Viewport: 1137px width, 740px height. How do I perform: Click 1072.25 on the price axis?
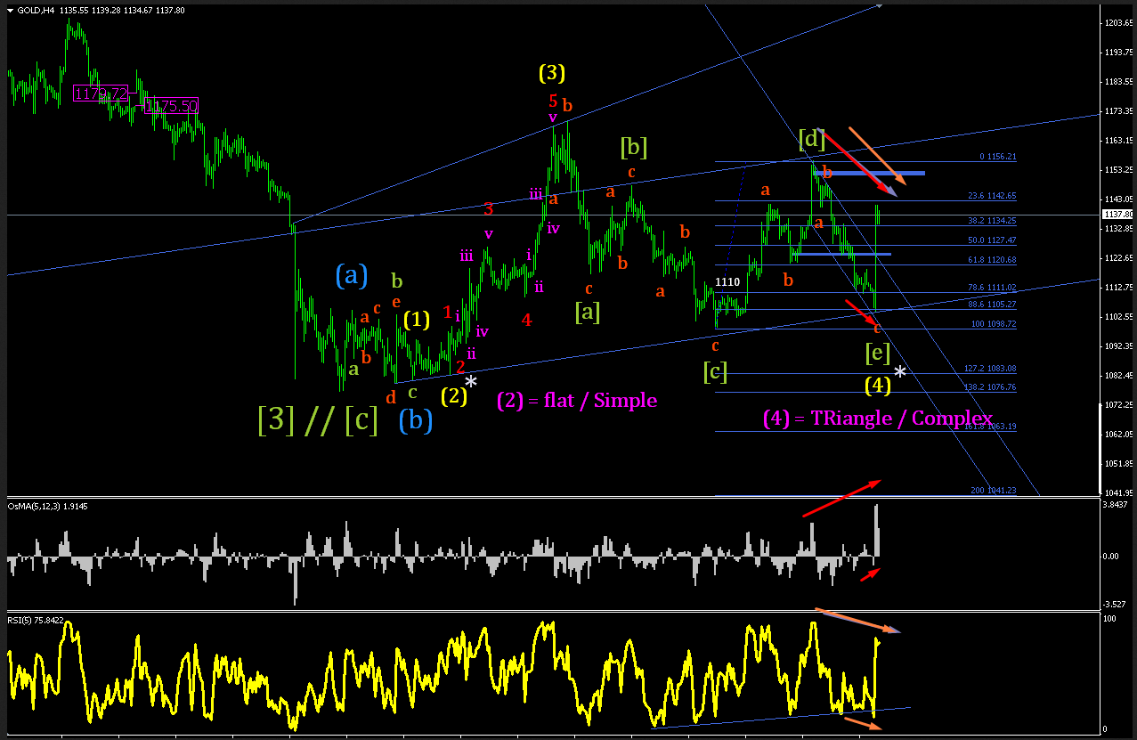[x=1118, y=405]
